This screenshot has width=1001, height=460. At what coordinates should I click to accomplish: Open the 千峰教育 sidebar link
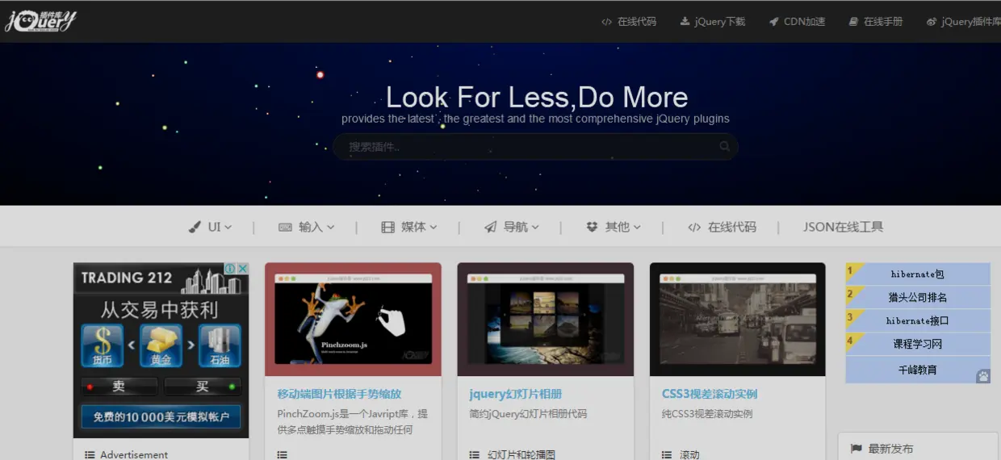click(x=918, y=370)
